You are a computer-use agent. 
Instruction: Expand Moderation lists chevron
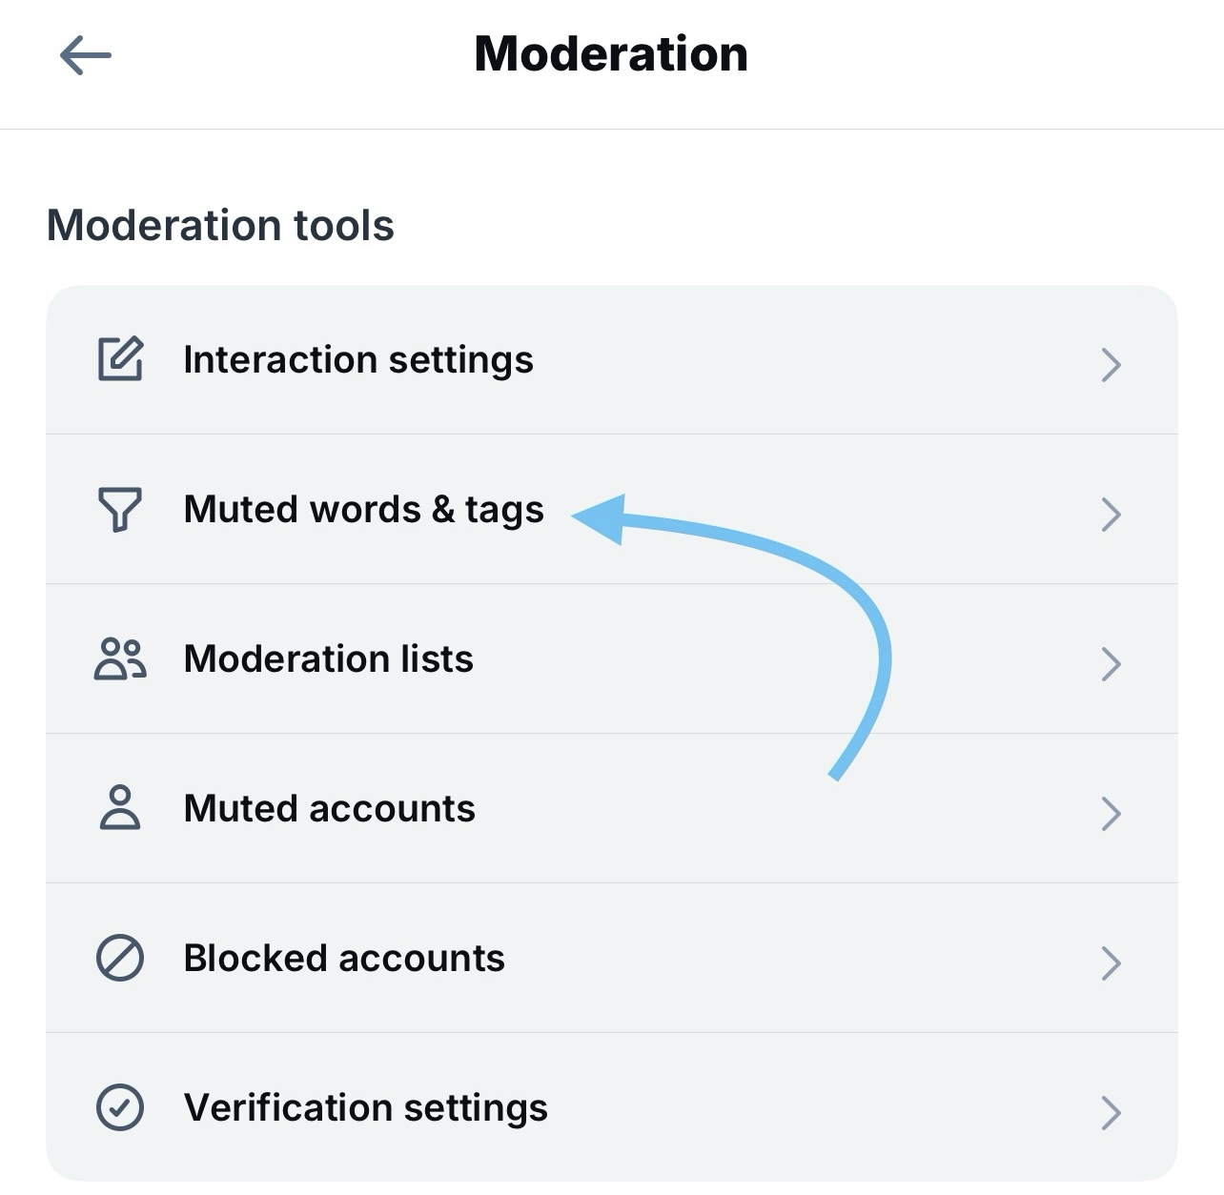click(x=1111, y=663)
